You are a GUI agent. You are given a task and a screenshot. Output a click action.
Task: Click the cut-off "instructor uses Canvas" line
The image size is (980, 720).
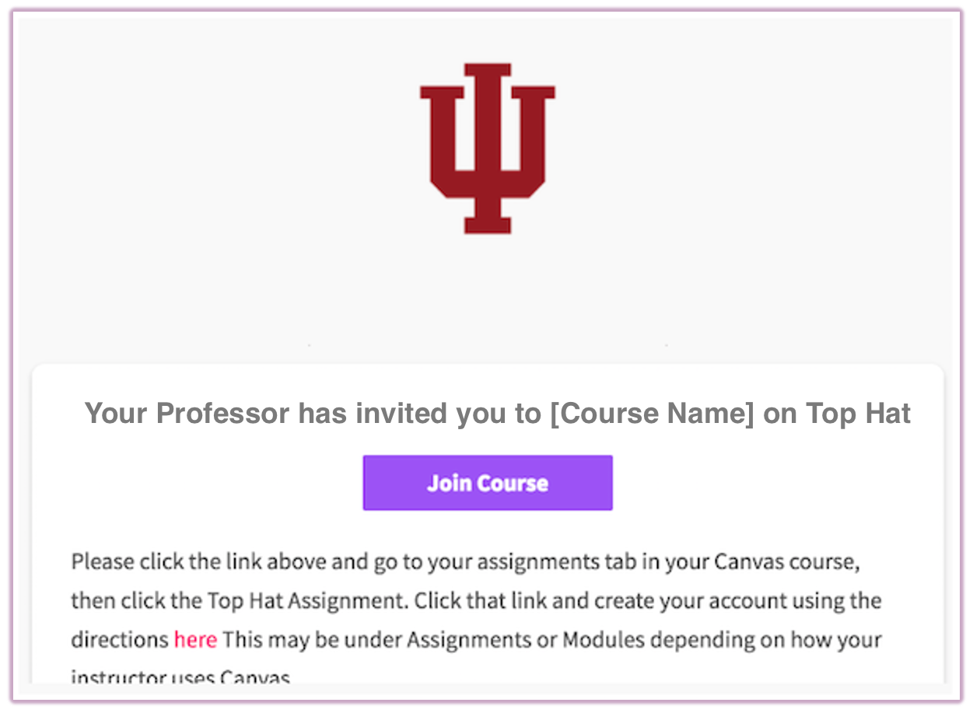coord(180,677)
